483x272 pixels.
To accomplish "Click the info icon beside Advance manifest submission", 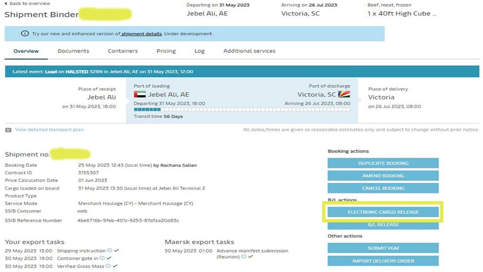I will click(243, 257).
